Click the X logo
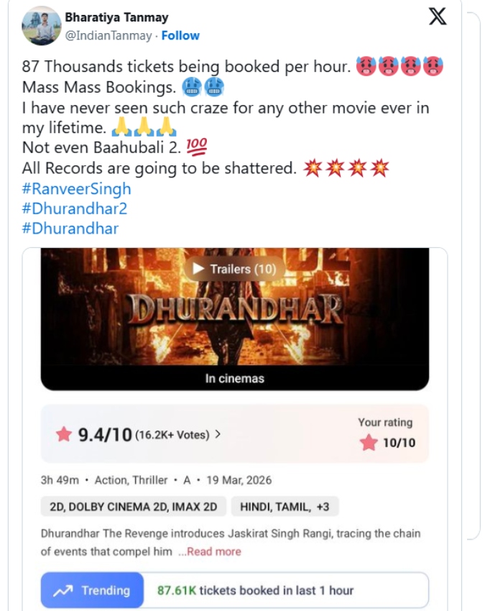The width and height of the screenshot is (485, 611). [438, 17]
